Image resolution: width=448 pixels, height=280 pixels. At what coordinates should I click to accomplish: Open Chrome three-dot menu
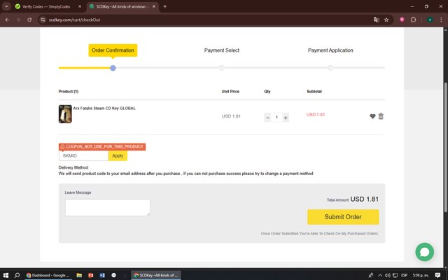click(441, 20)
